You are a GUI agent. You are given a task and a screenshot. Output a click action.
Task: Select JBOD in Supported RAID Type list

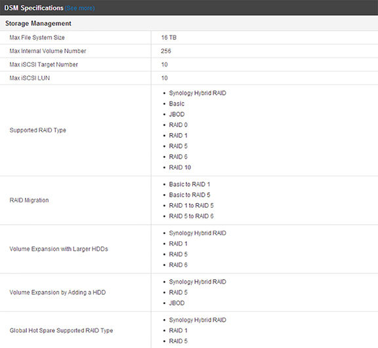[x=177, y=114]
